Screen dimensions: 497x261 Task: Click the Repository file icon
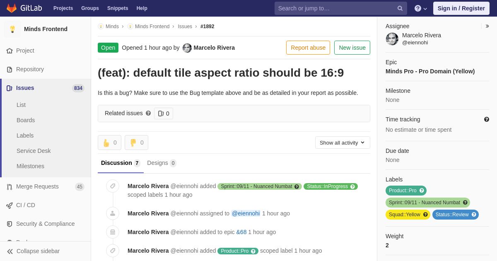tap(10, 69)
